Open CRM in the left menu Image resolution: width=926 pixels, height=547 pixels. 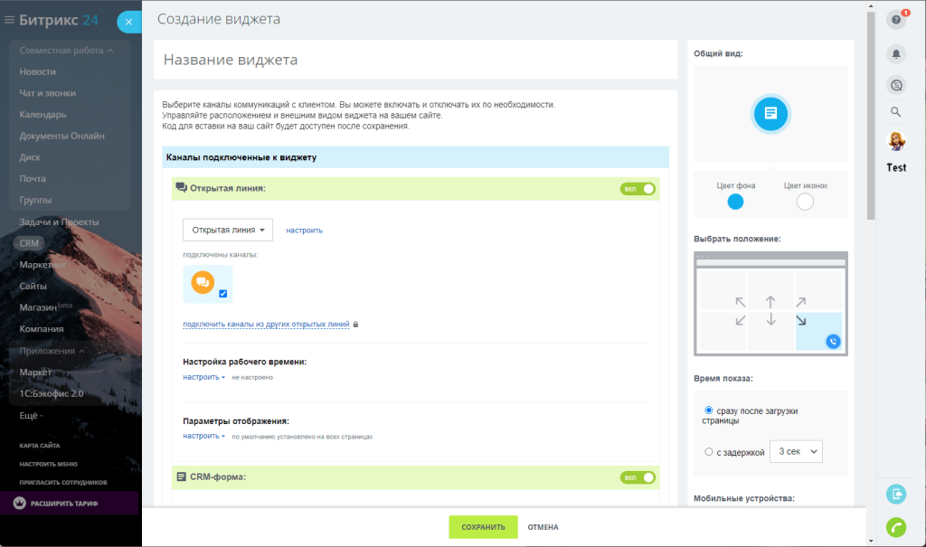click(x=29, y=243)
